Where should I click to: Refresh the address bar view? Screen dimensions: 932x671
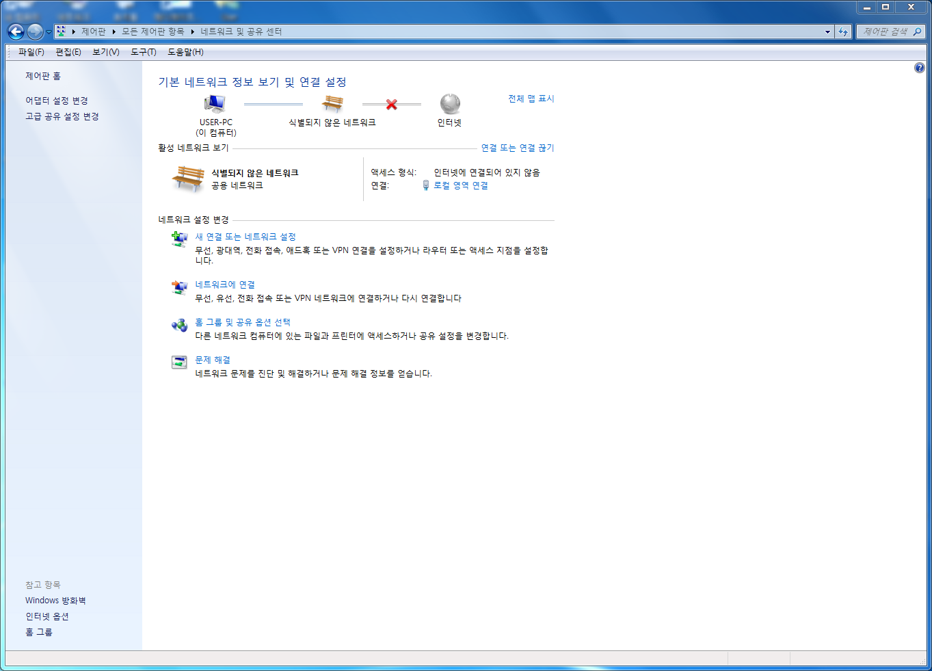click(843, 31)
